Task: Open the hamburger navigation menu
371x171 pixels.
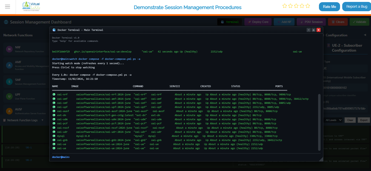Action: click(7, 7)
